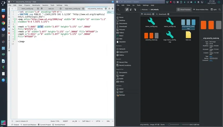Click breadcrumb chevron before Pictures
The width and height of the screenshot is (223, 127).
(x=141, y=10)
